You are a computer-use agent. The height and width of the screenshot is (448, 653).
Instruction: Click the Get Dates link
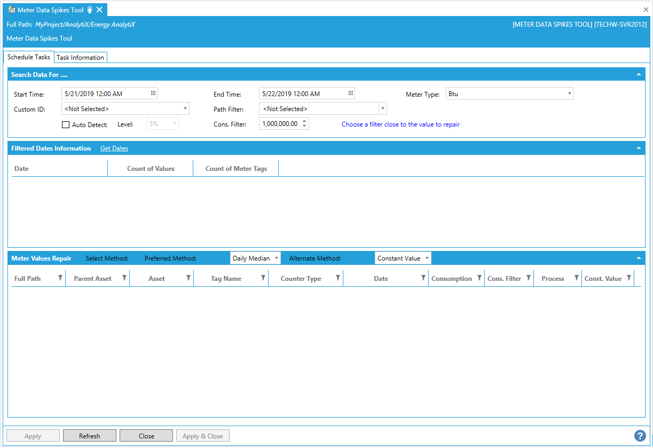pyautogui.click(x=114, y=148)
